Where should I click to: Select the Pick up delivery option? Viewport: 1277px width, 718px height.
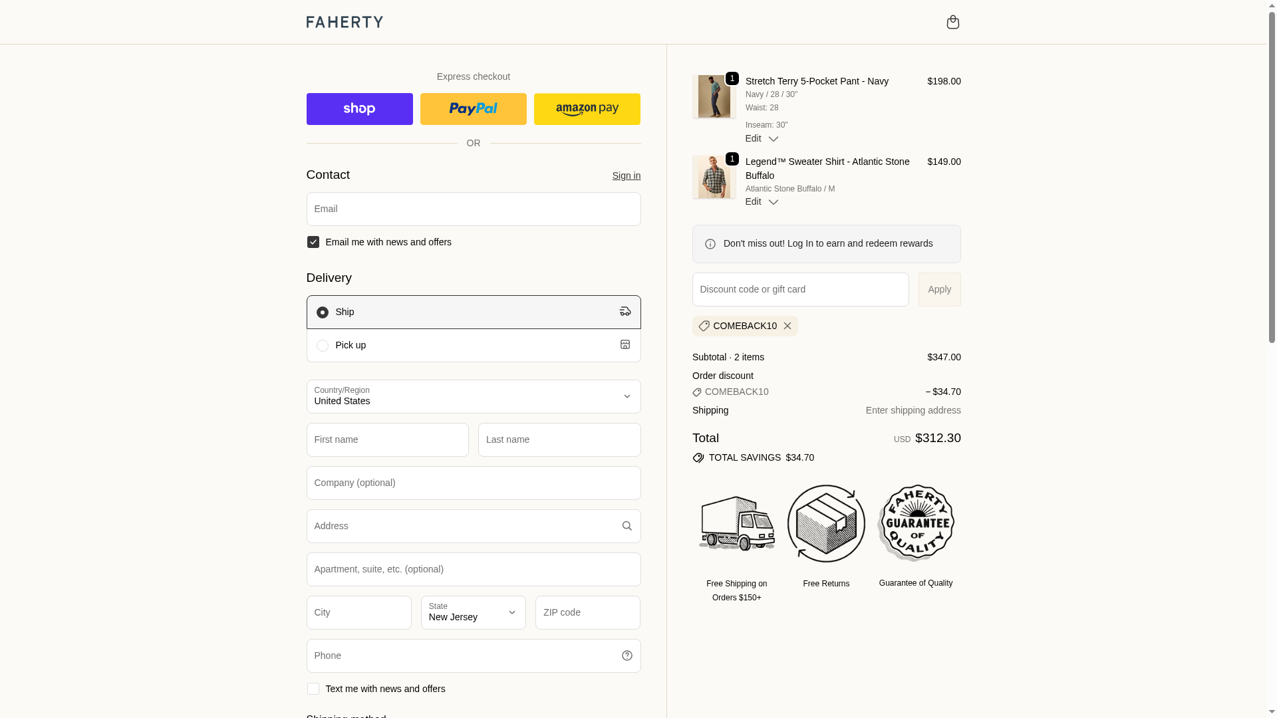[x=323, y=346]
